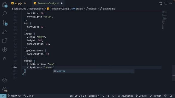175x98 pixels.
Task: Open the lightning bolt extension panel
Action: pyautogui.click(x=5, y=50)
